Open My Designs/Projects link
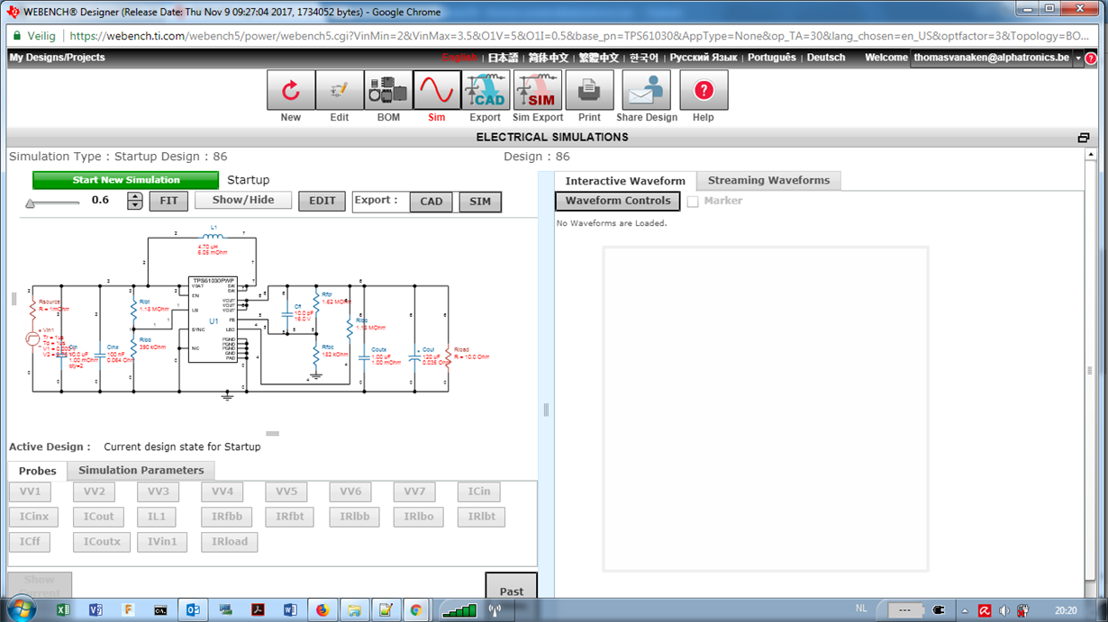 [x=57, y=58]
